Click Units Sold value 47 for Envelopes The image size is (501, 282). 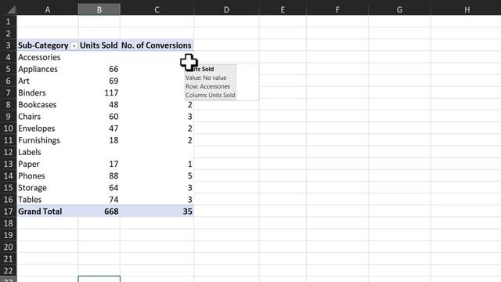pos(114,128)
